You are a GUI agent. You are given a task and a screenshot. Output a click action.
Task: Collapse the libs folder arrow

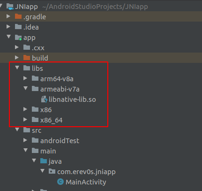pyautogui.click(x=17, y=68)
